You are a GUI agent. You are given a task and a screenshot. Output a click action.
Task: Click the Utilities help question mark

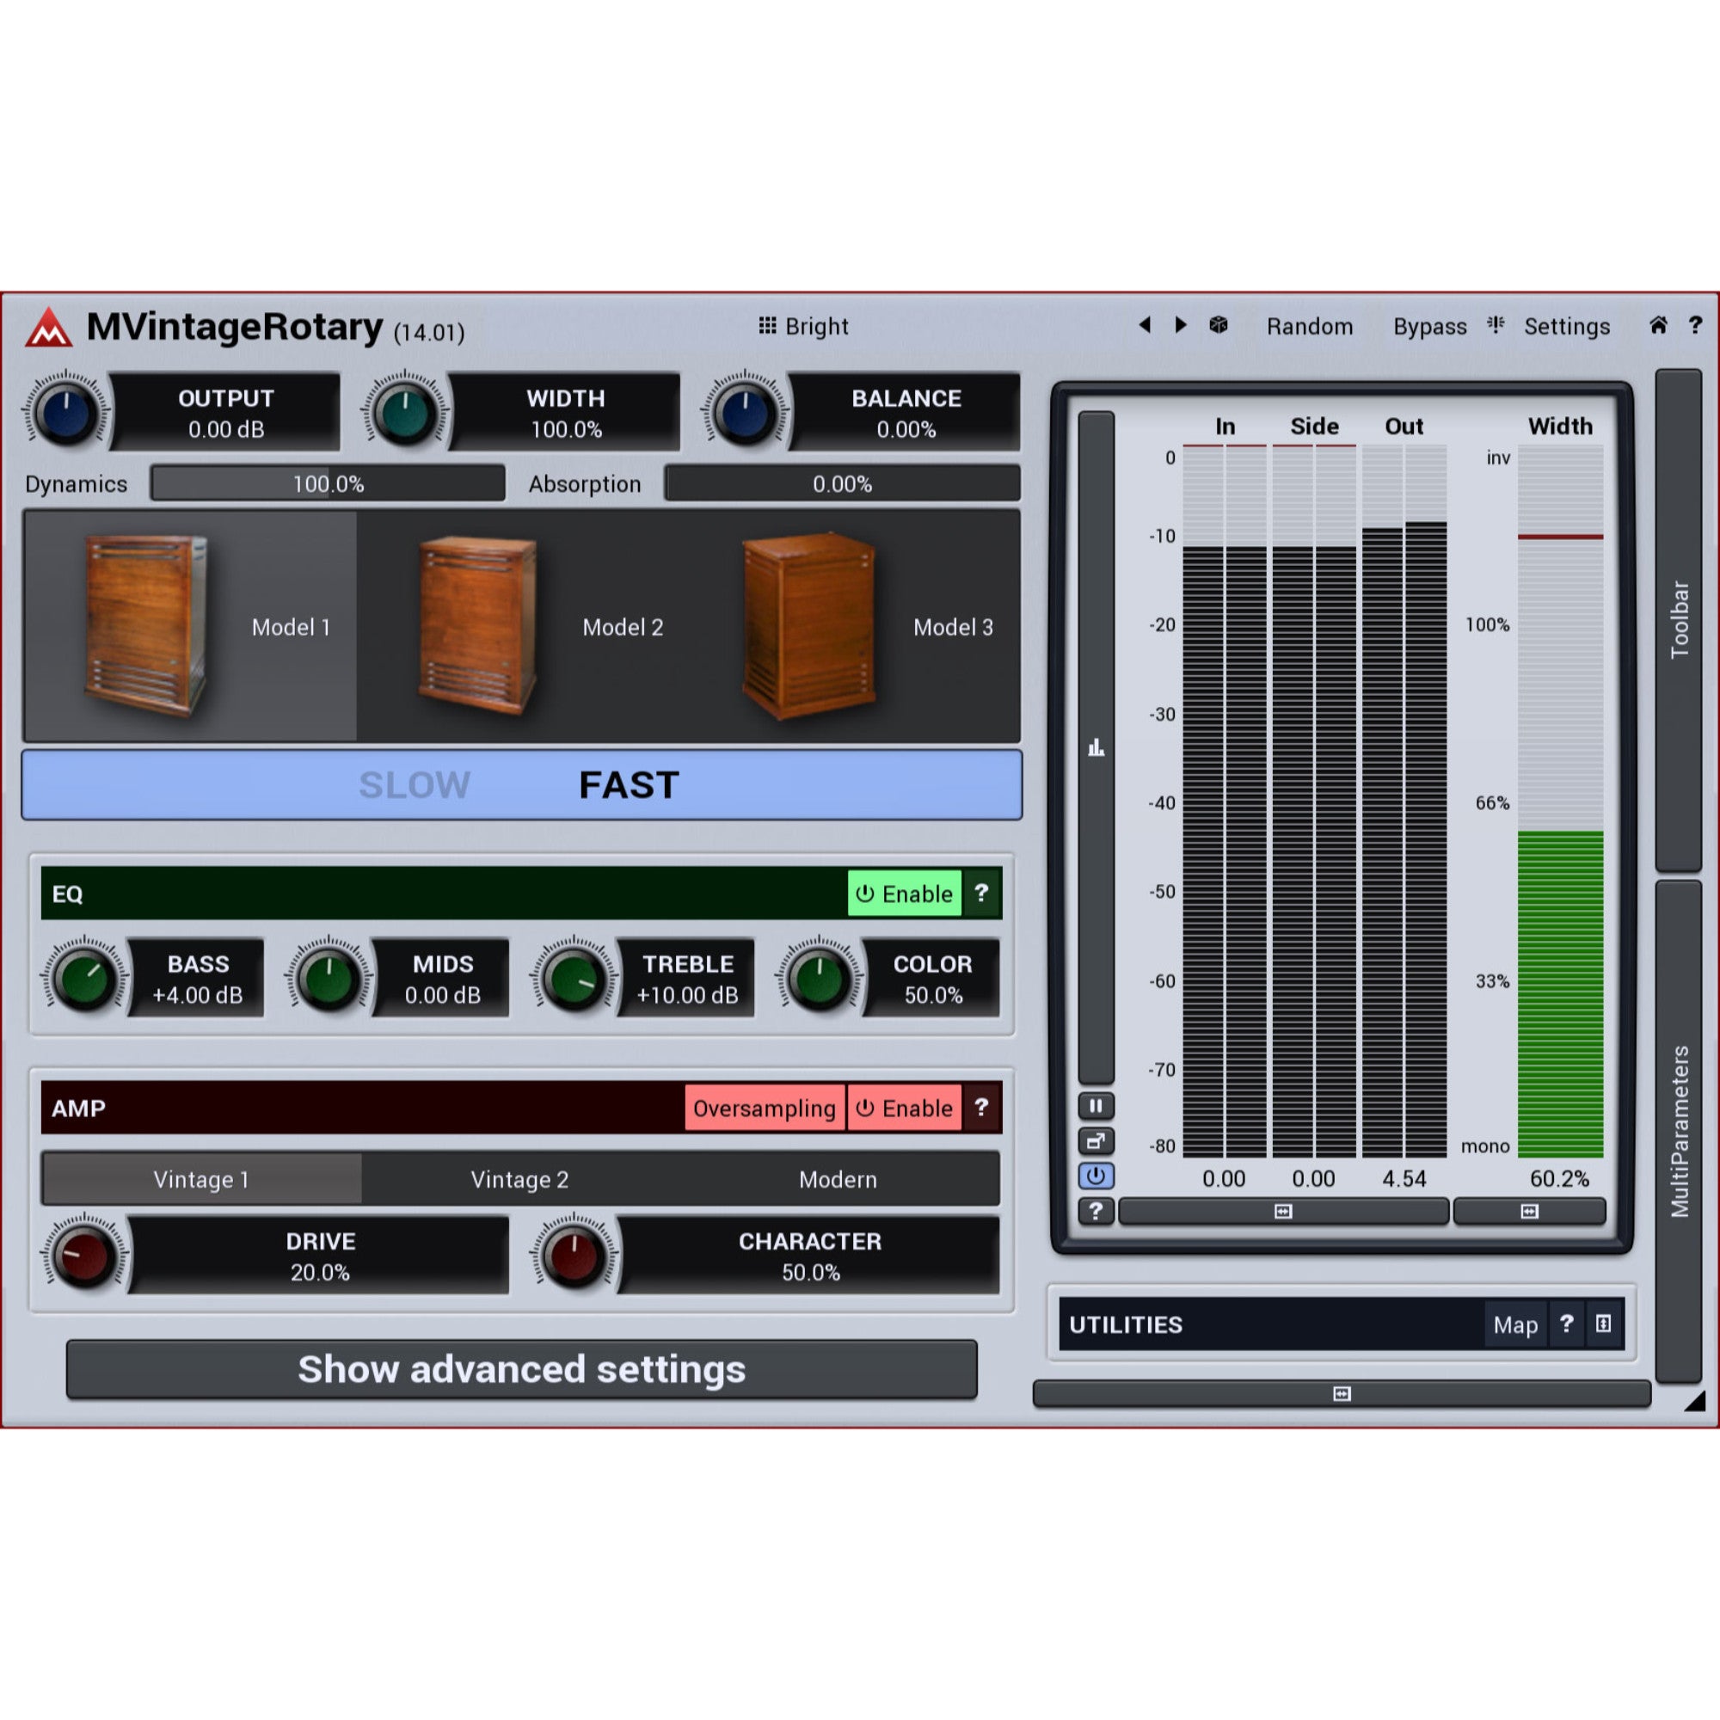tap(1566, 1324)
